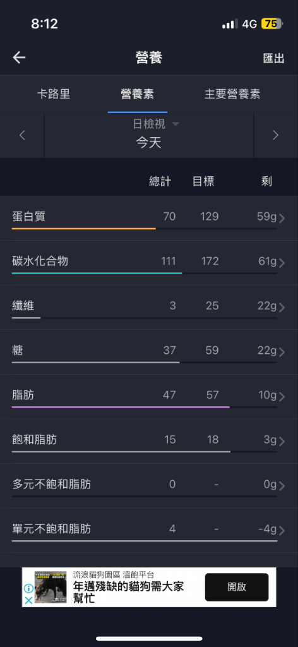
Task: Switch to the 主要營養素 tab
Action: point(232,94)
